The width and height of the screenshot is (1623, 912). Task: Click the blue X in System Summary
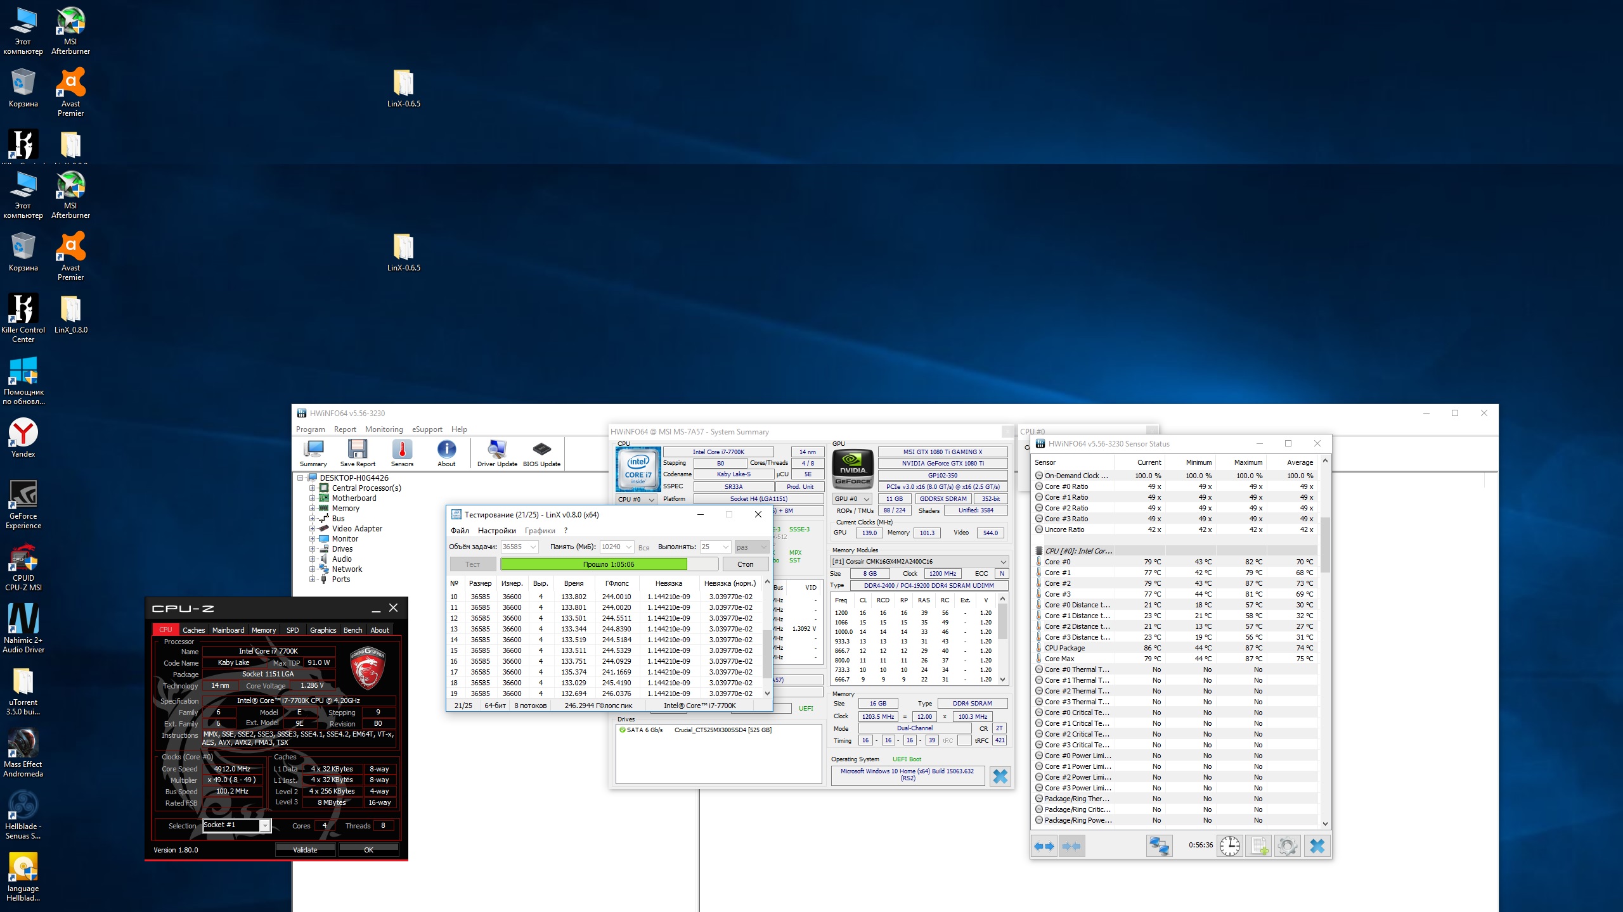(x=1000, y=776)
